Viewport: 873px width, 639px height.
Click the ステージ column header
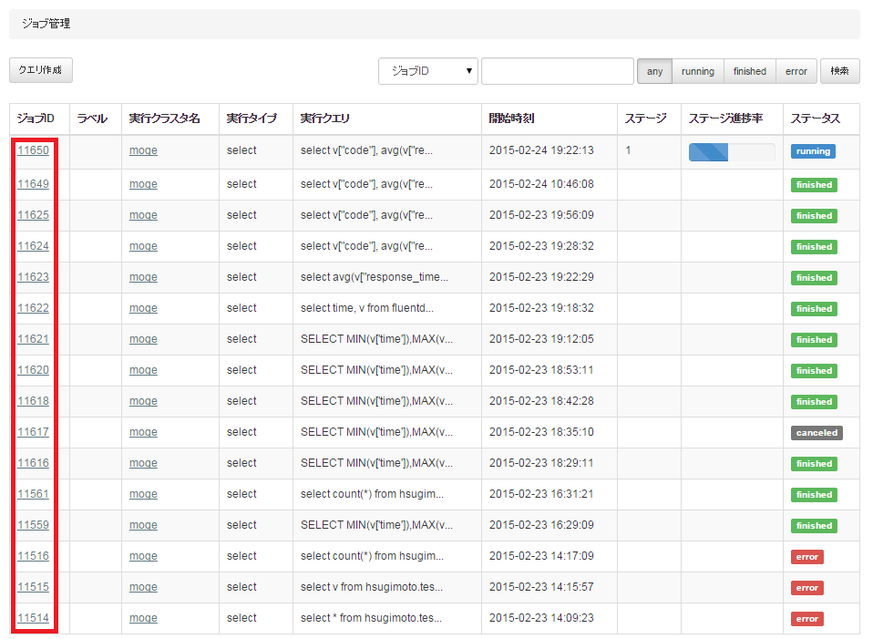(x=646, y=119)
